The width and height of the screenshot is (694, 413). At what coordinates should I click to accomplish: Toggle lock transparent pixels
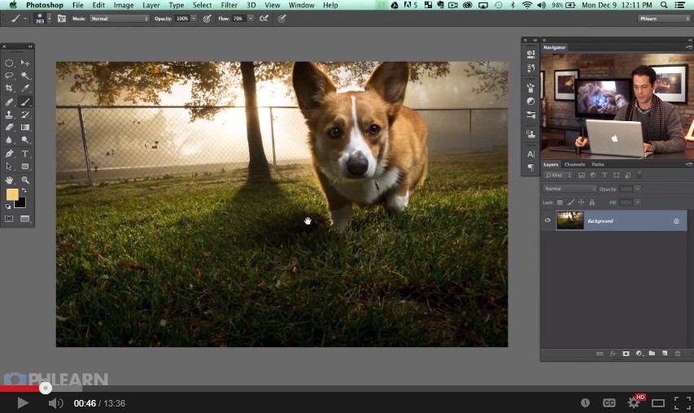560,202
